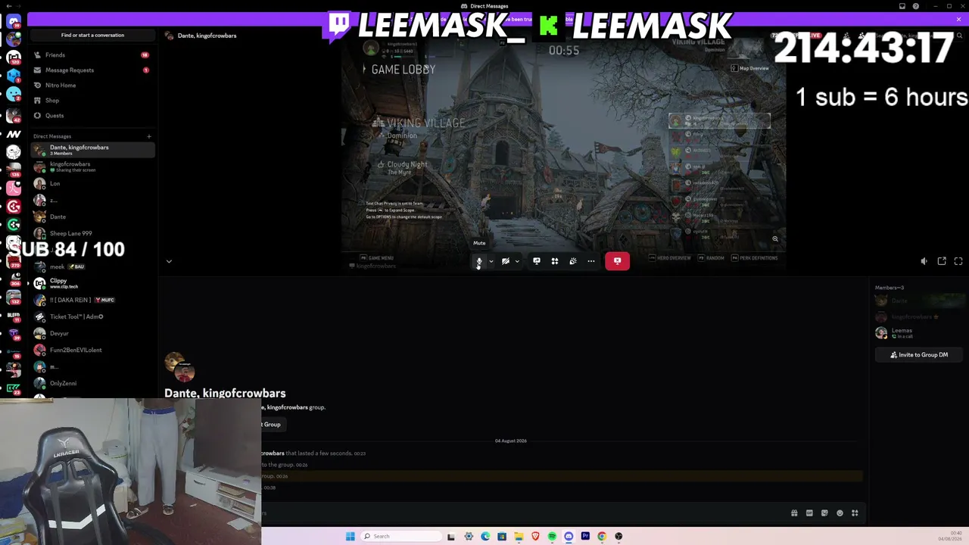Collapse the call panel chevron
The image size is (969, 545).
[x=169, y=261]
